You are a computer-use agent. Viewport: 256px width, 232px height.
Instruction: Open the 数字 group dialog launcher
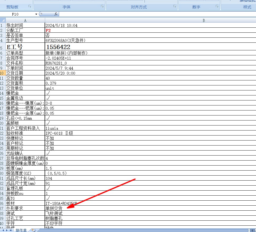217,6
